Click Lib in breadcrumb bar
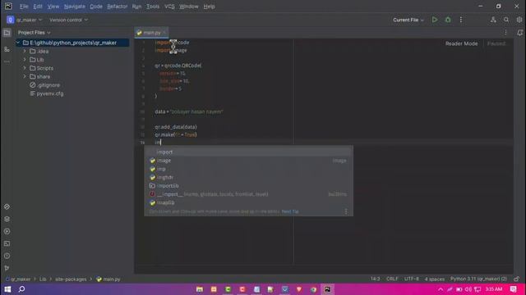526x295 pixels. [x=43, y=279]
